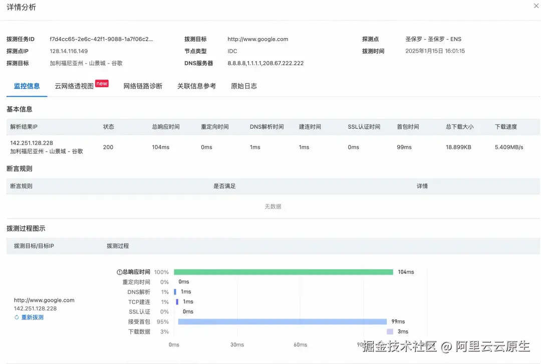Open the 原始日志 tab
The height and width of the screenshot is (364, 541).
(x=244, y=86)
